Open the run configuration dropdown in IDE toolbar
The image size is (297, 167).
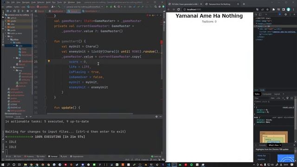102,6
